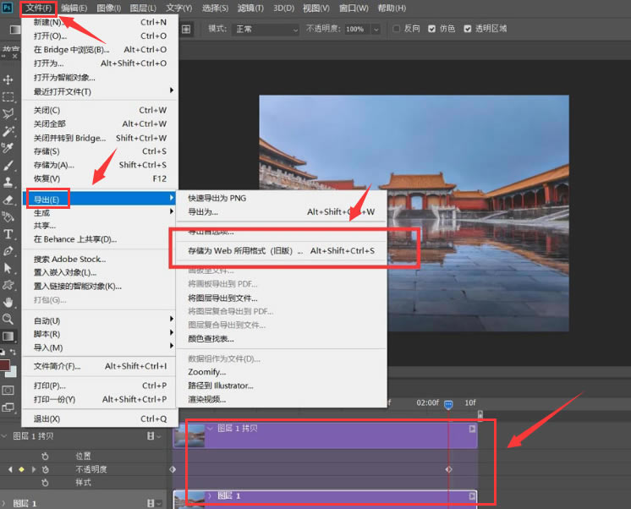Click 不透明度 keyframe at track start
Screen dimensions: 631x509
173,469
